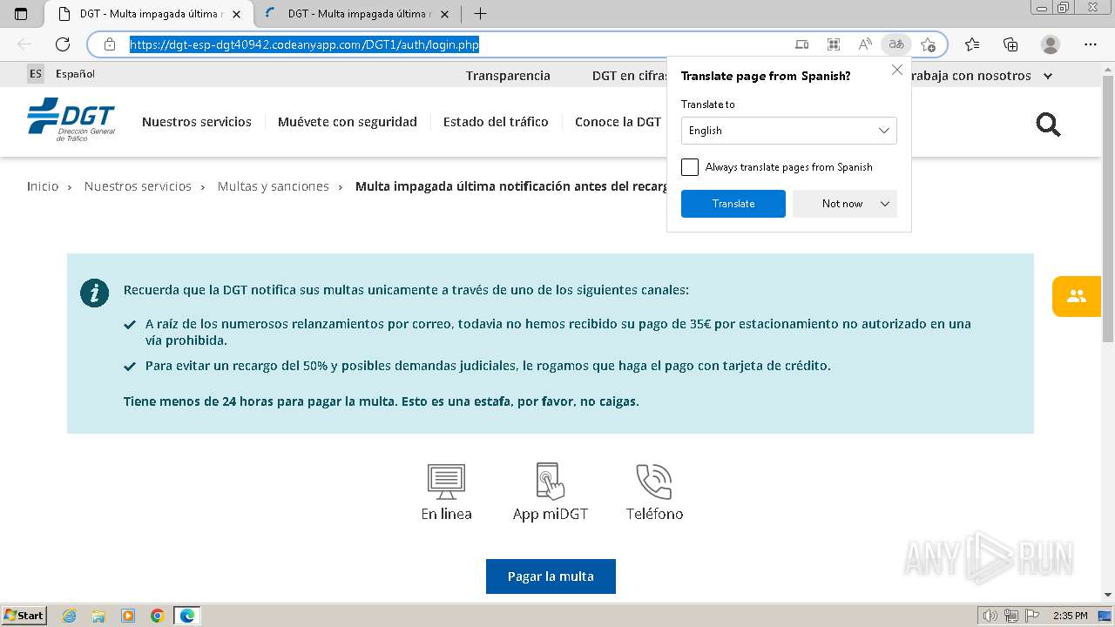Click the volume icon in system tray
Screen dimensions: 1115x627
click(990, 616)
